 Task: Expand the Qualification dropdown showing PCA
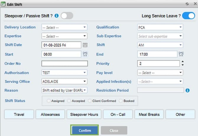click(160, 27)
